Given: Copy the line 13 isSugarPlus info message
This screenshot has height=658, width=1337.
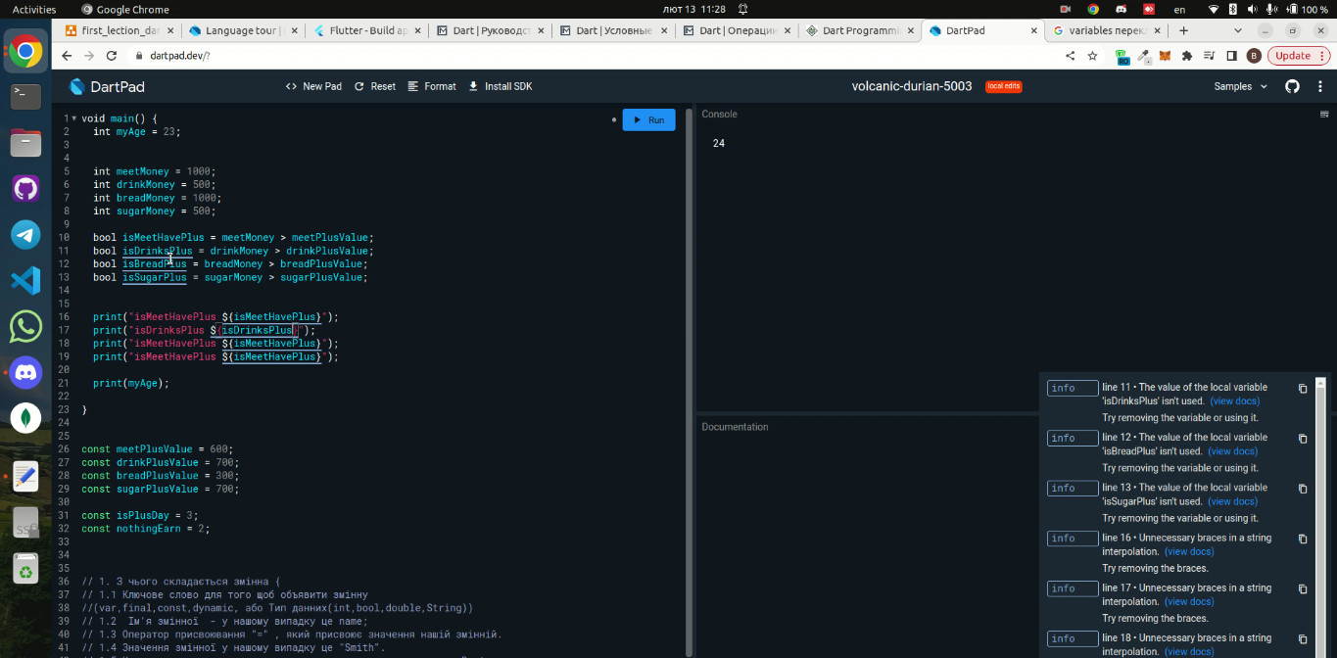Looking at the screenshot, I should tap(1303, 489).
